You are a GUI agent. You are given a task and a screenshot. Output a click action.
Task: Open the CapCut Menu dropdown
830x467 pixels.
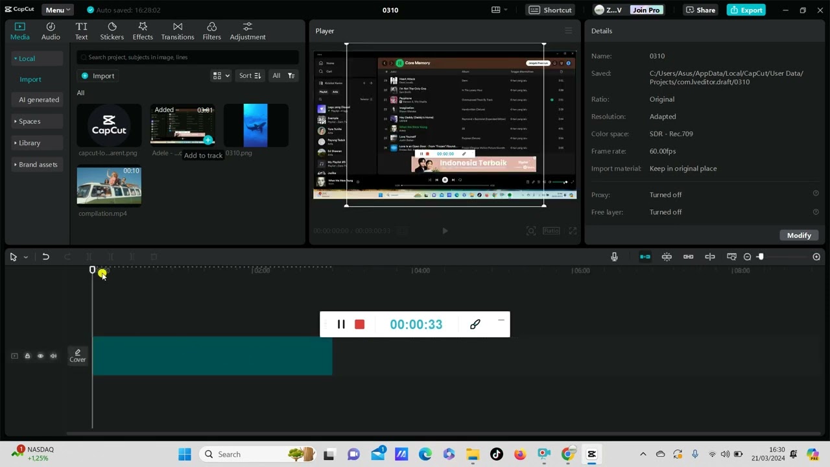click(58, 10)
